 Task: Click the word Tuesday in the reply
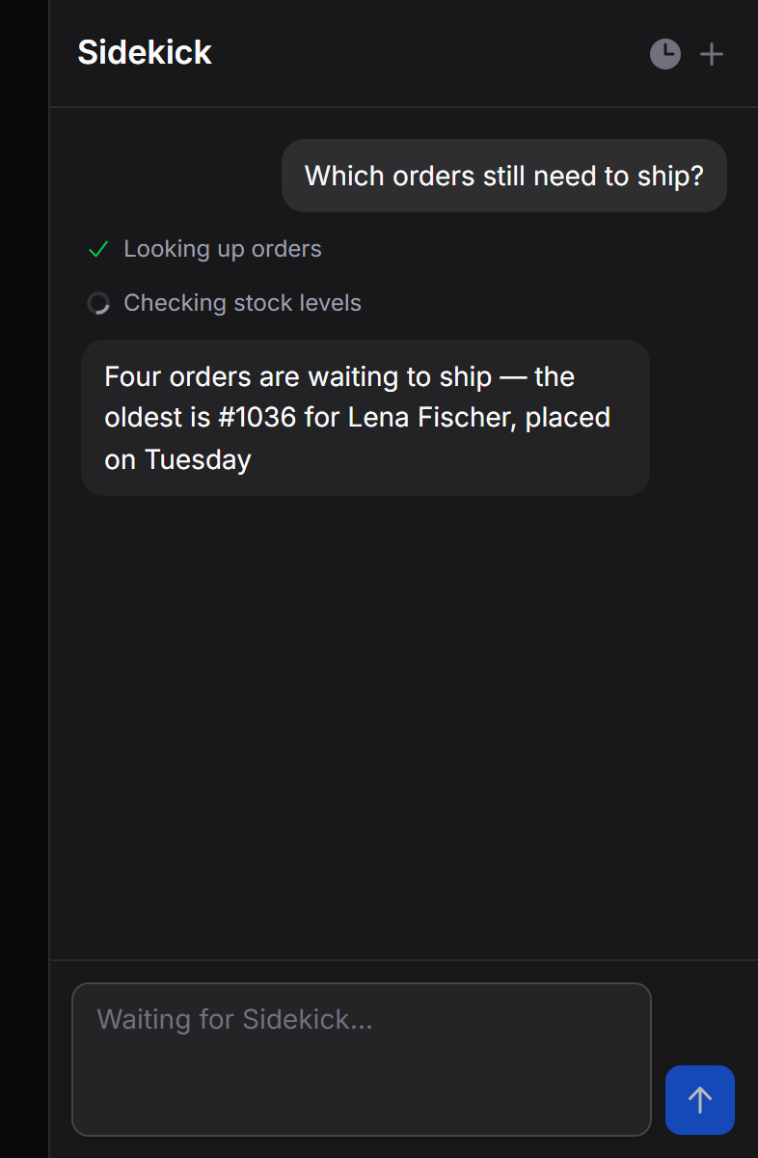click(198, 459)
